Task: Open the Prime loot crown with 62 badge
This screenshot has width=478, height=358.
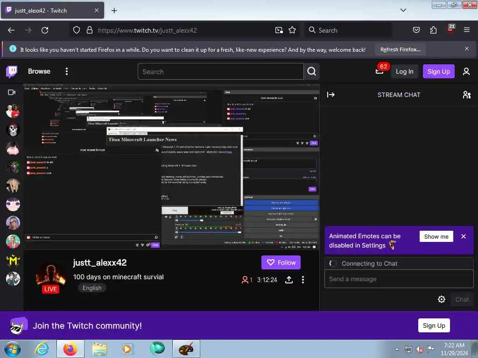Action: click(x=380, y=71)
